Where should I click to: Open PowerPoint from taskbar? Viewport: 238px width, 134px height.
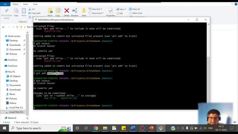coord(151,128)
